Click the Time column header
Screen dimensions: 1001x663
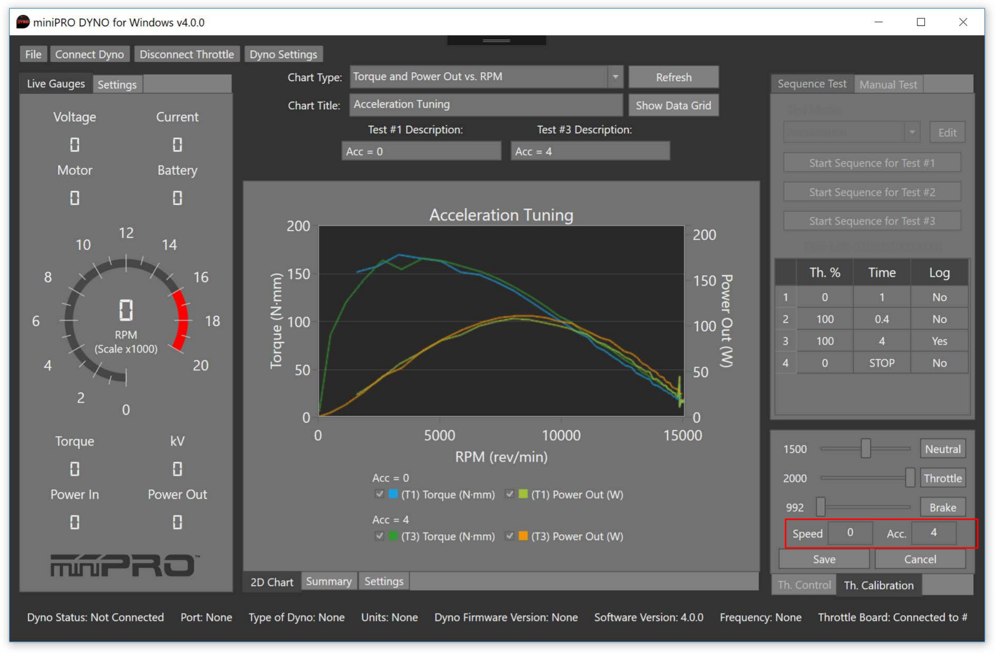881,273
